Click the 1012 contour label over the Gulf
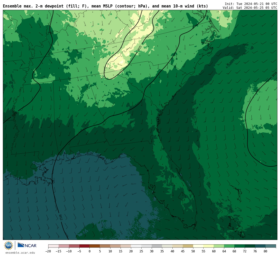 (x=61, y=217)
